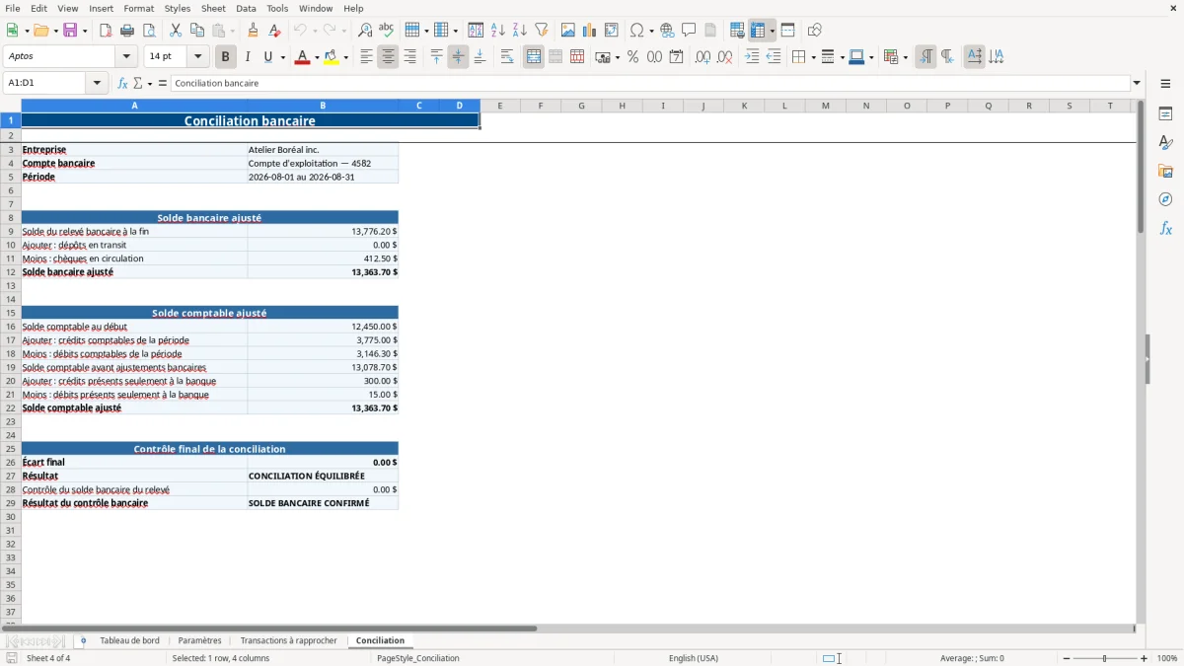Click the Print icon
This screenshot has width=1184, height=666.
point(127,31)
